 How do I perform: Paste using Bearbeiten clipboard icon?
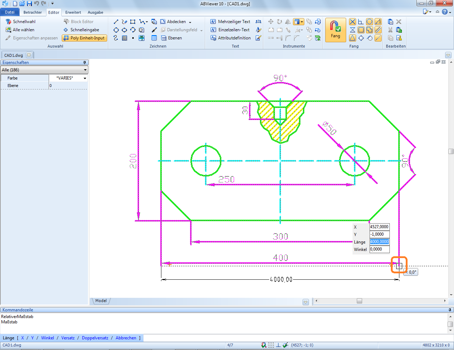tap(391, 22)
